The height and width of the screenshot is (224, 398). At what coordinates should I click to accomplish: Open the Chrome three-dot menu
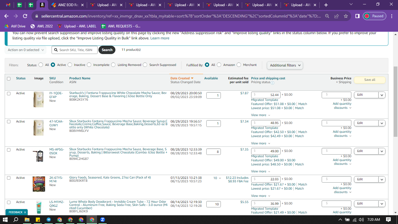click(392, 16)
